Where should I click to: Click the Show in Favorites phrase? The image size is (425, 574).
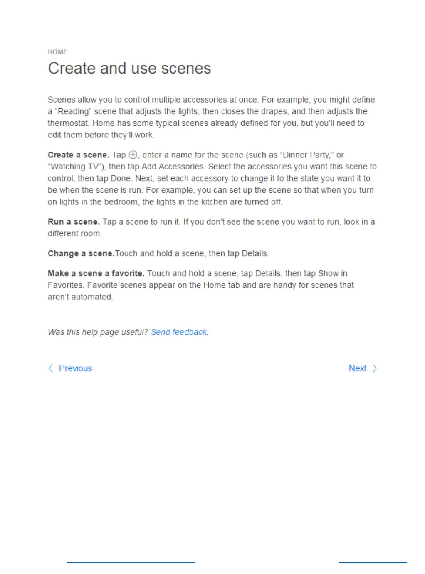pyautogui.click(x=198, y=280)
